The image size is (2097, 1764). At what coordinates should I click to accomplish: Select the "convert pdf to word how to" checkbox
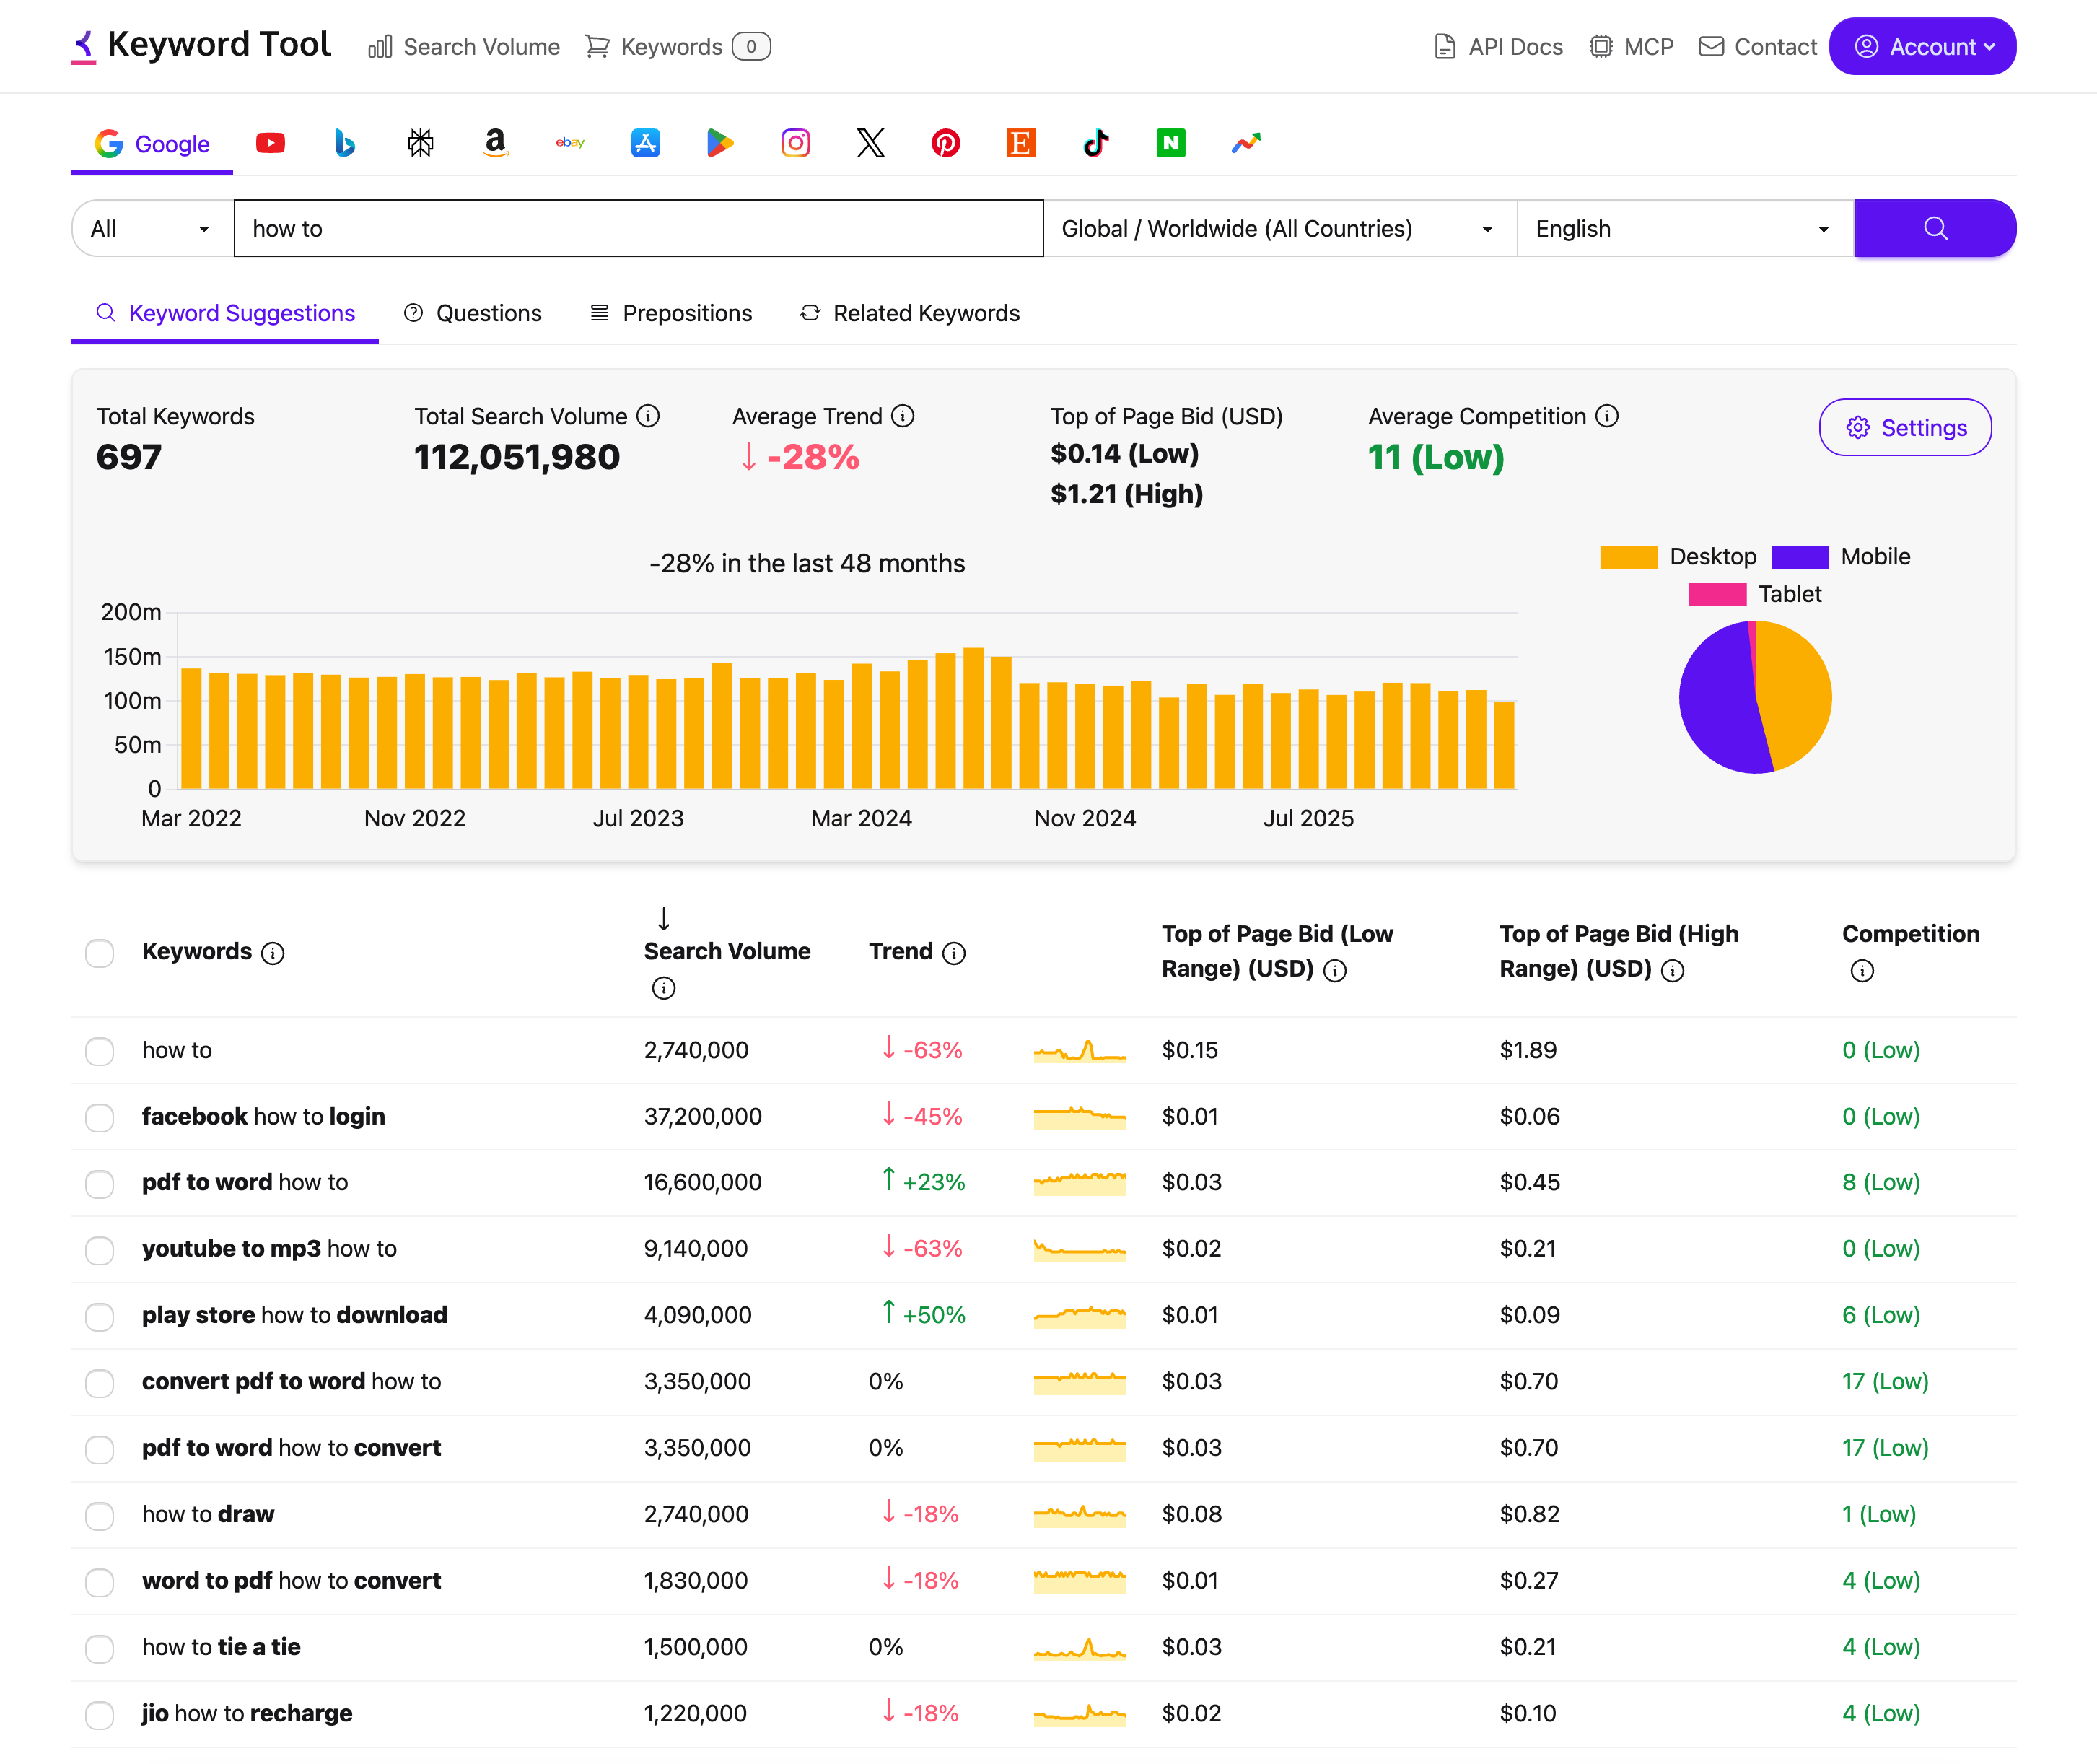100,1382
